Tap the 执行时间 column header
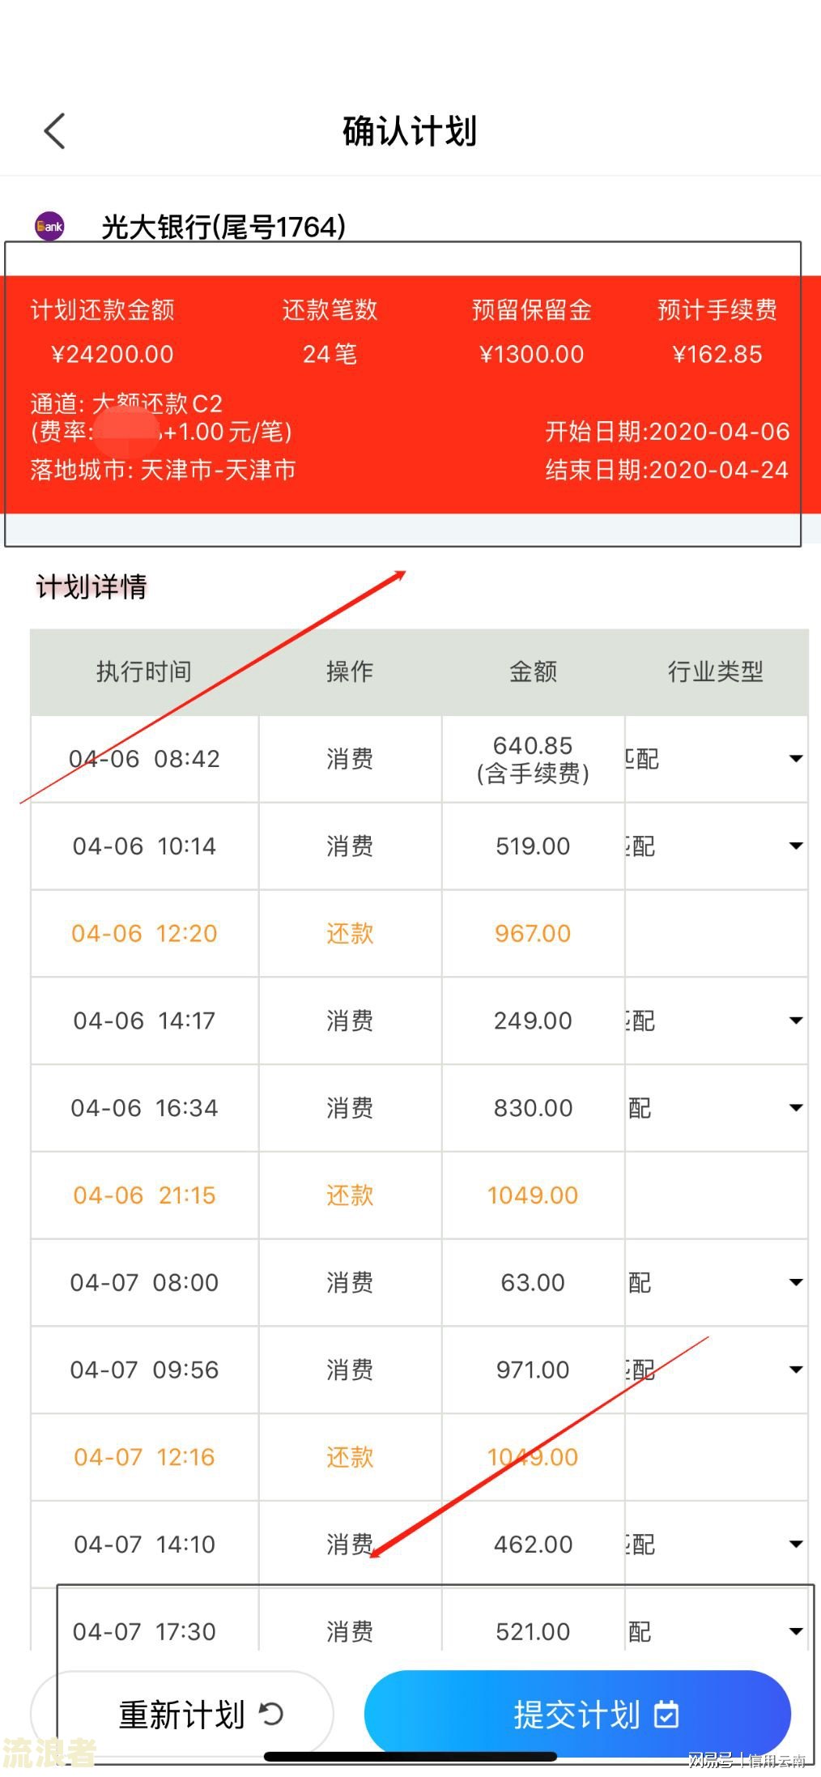 [144, 671]
